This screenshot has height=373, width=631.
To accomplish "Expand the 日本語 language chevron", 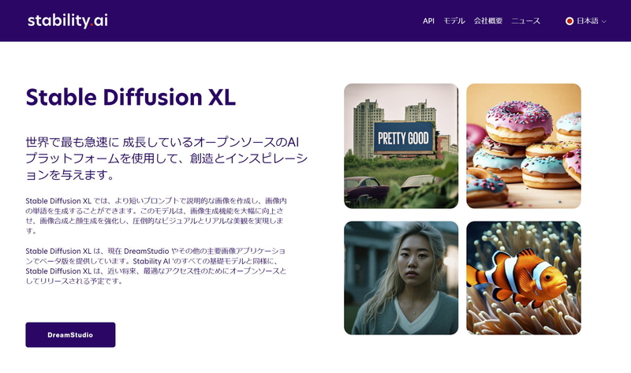I will click(603, 22).
